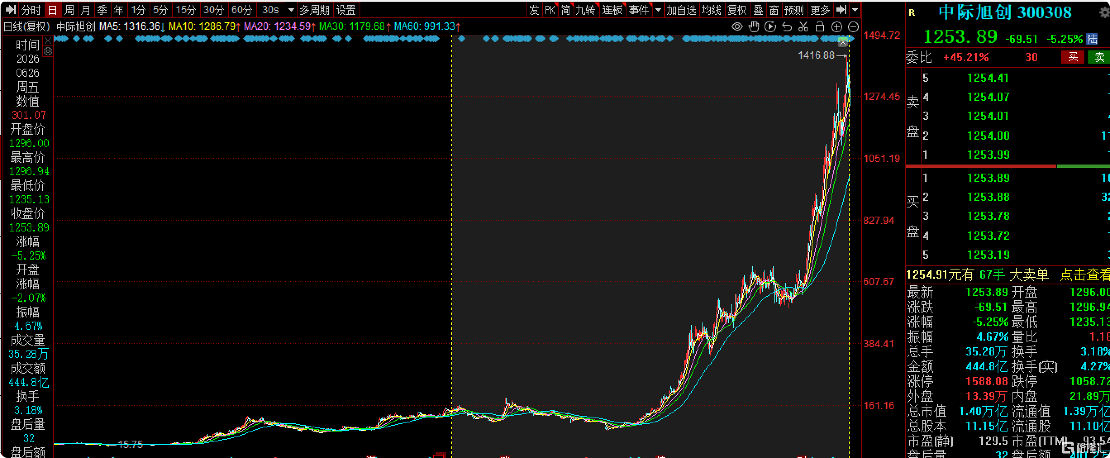
Task: Select the 15分 period
Action: point(186,10)
